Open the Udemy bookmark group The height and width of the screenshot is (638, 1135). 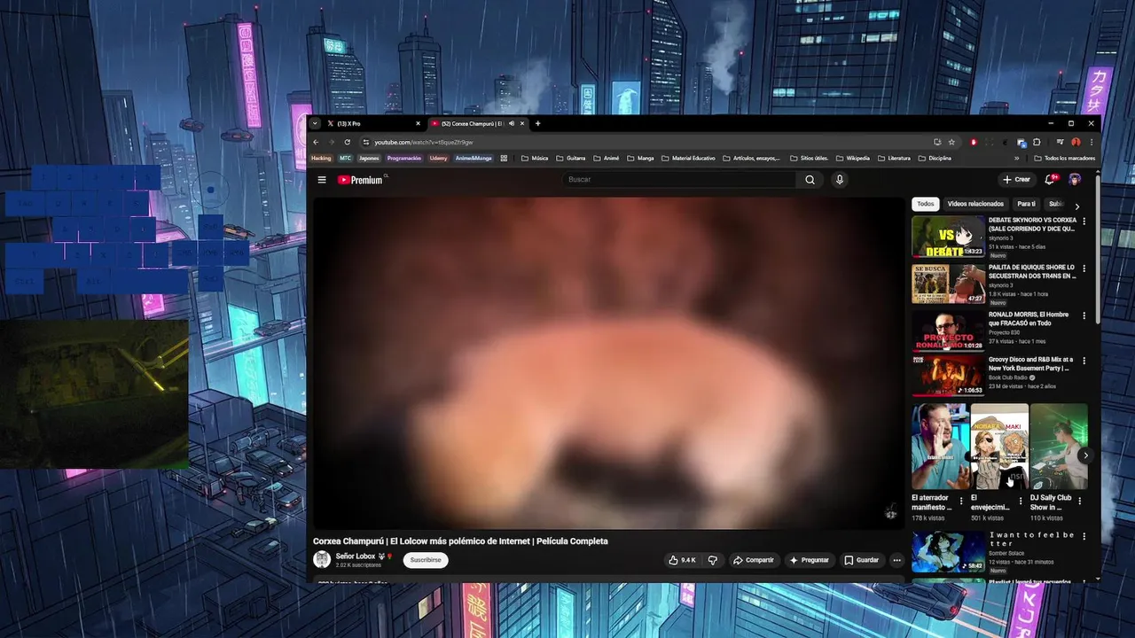click(438, 159)
